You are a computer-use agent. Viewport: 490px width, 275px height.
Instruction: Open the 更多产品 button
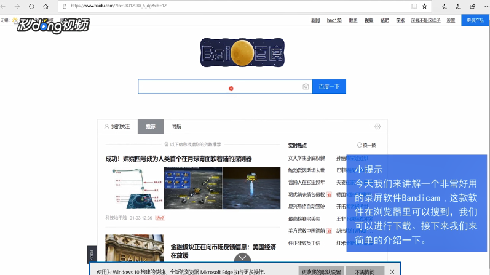pyautogui.click(x=475, y=20)
